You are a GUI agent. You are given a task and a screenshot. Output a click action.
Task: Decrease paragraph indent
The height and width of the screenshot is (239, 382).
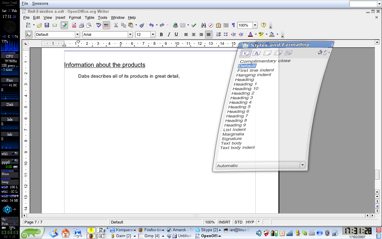point(233,35)
